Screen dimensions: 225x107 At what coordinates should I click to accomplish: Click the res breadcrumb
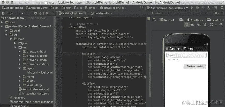pyautogui.click(x=78, y=8)
